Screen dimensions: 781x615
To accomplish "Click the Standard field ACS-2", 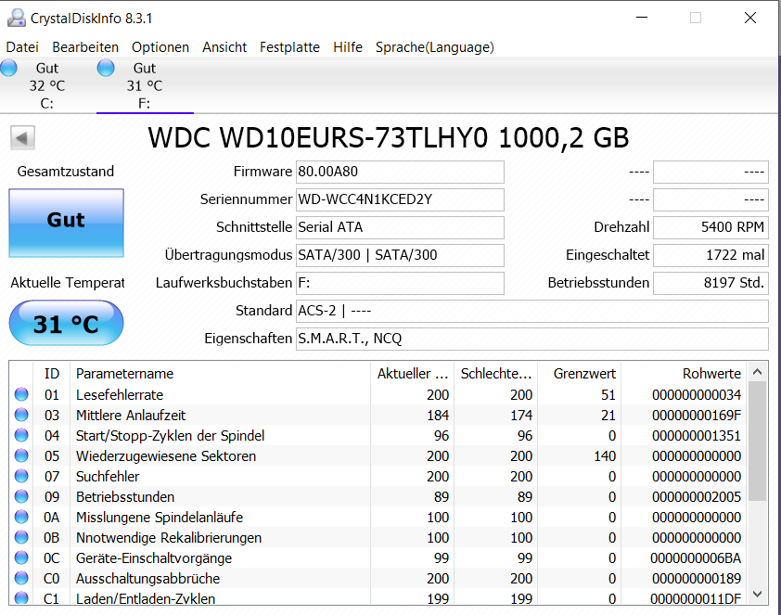I will point(532,312).
